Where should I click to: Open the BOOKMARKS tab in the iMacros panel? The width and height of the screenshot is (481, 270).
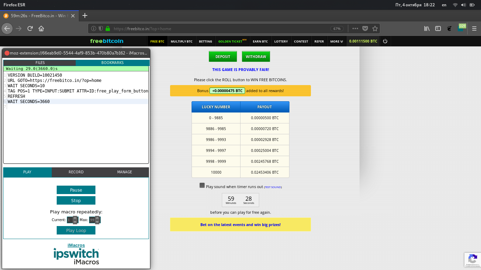pyautogui.click(x=112, y=63)
